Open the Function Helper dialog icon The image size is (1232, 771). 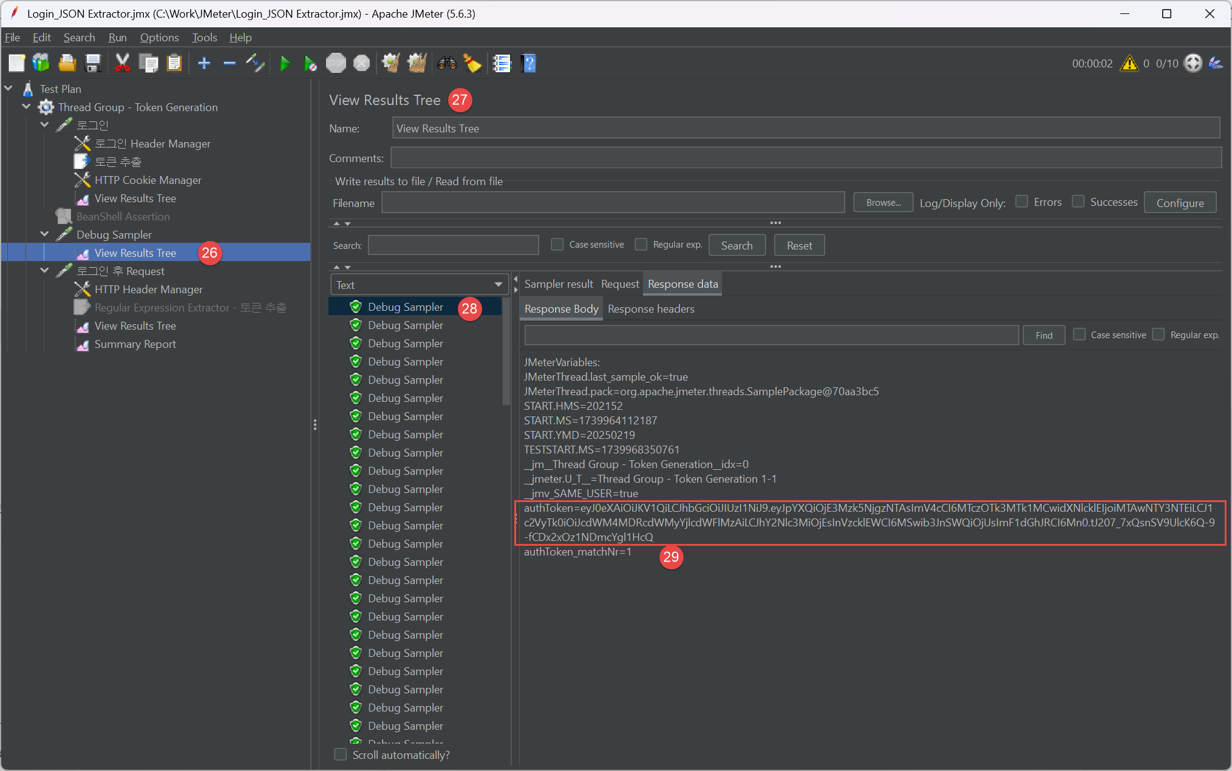[502, 63]
